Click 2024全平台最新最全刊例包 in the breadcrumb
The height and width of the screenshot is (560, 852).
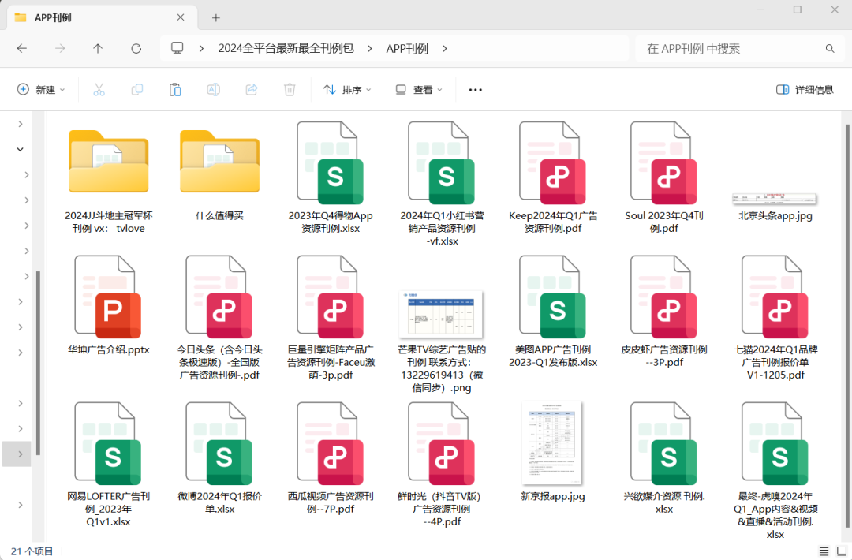286,48
